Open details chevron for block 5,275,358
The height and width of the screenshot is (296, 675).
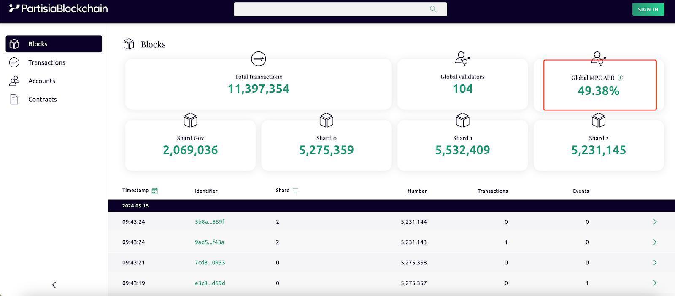(655, 263)
